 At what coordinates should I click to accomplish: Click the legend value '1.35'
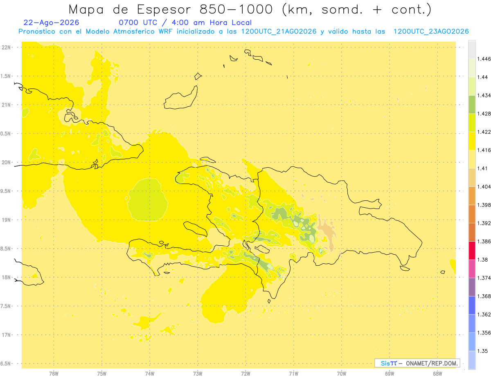(482, 351)
